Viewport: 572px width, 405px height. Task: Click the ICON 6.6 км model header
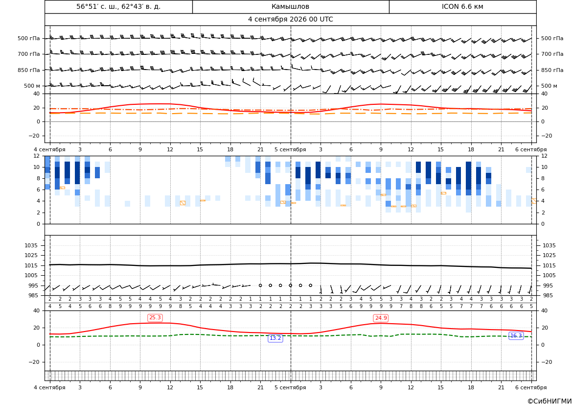coord(462,6)
